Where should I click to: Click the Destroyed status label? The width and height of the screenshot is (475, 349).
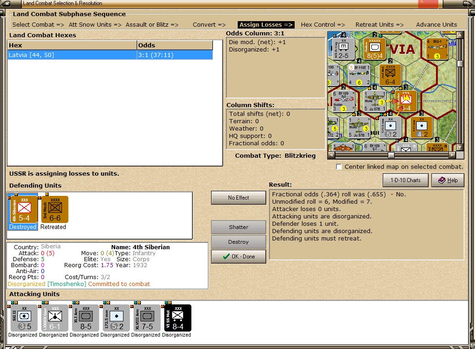tap(23, 227)
